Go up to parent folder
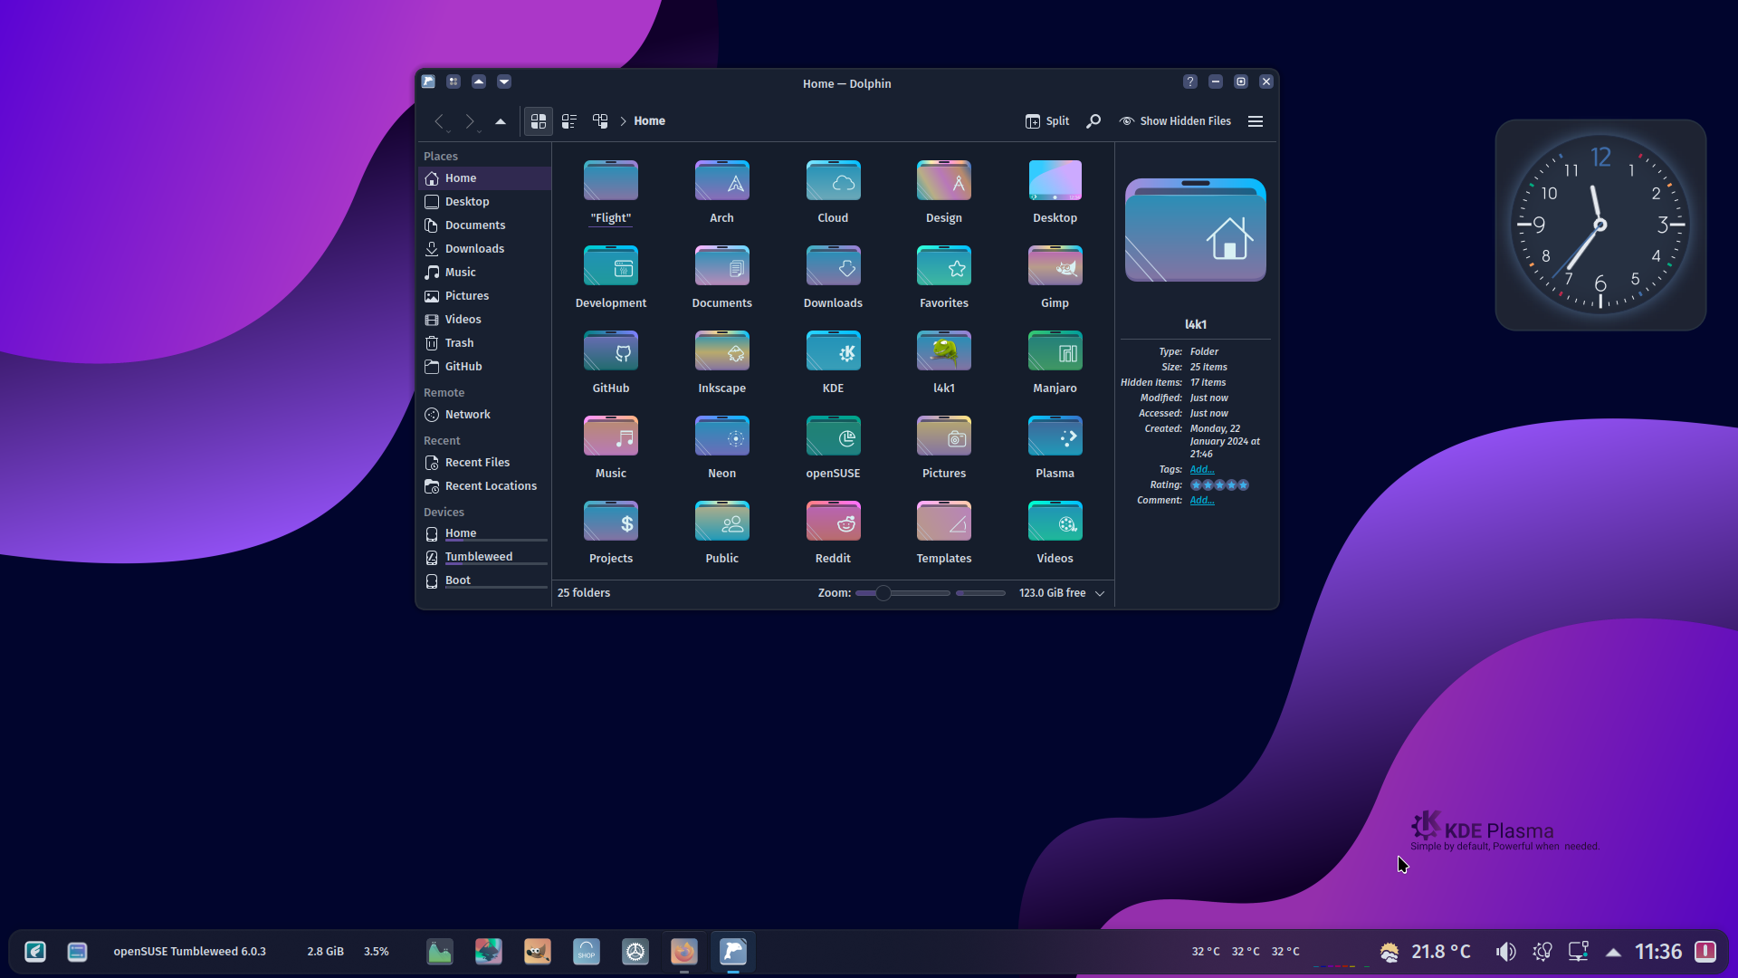 coord(500,121)
